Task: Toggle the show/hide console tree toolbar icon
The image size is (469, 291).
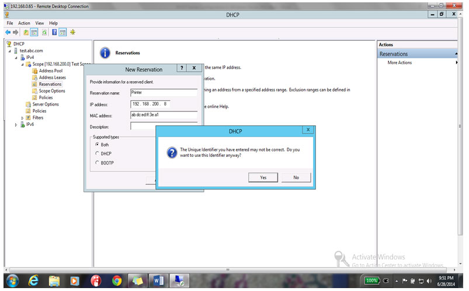Action: click(x=34, y=32)
